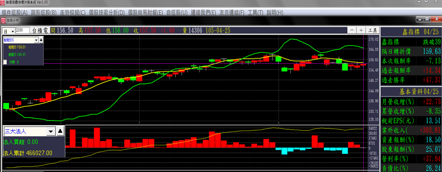
Task: Maximize the 技術分析 inner window
Action: [428, 19]
